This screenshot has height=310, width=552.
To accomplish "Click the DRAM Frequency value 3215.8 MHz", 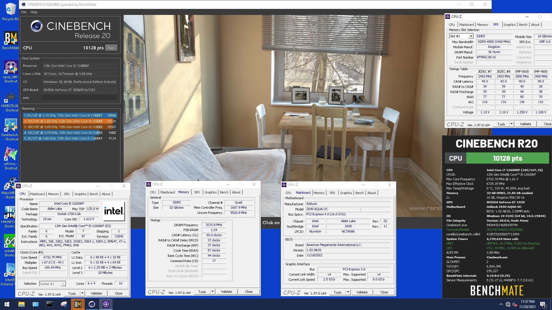I will coord(214,225).
